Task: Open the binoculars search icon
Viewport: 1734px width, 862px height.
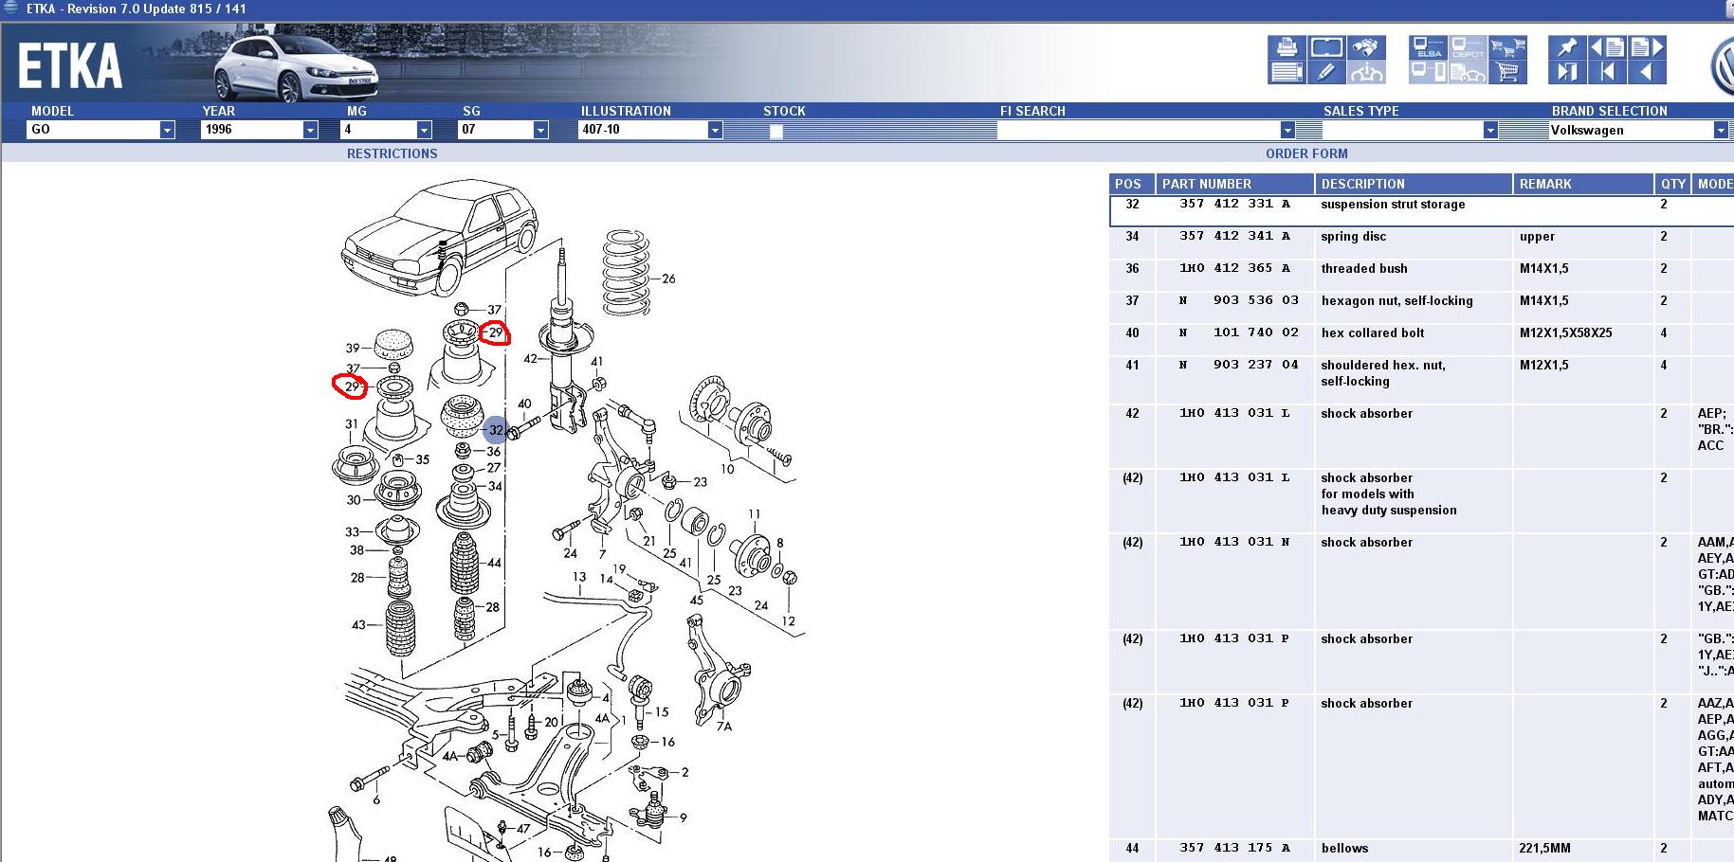Action: point(1366,47)
